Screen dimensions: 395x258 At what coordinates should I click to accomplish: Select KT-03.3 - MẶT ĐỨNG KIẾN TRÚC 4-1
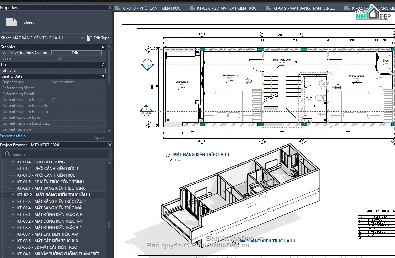50,227
